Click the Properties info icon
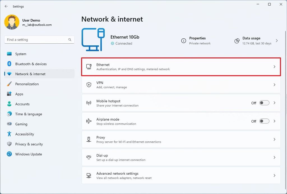This screenshot has height=194, width=287. click(x=184, y=41)
